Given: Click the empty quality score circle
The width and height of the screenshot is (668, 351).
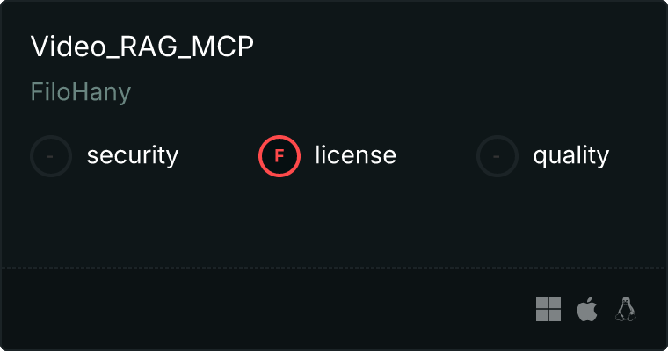Looking at the screenshot, I should [497, 156].
